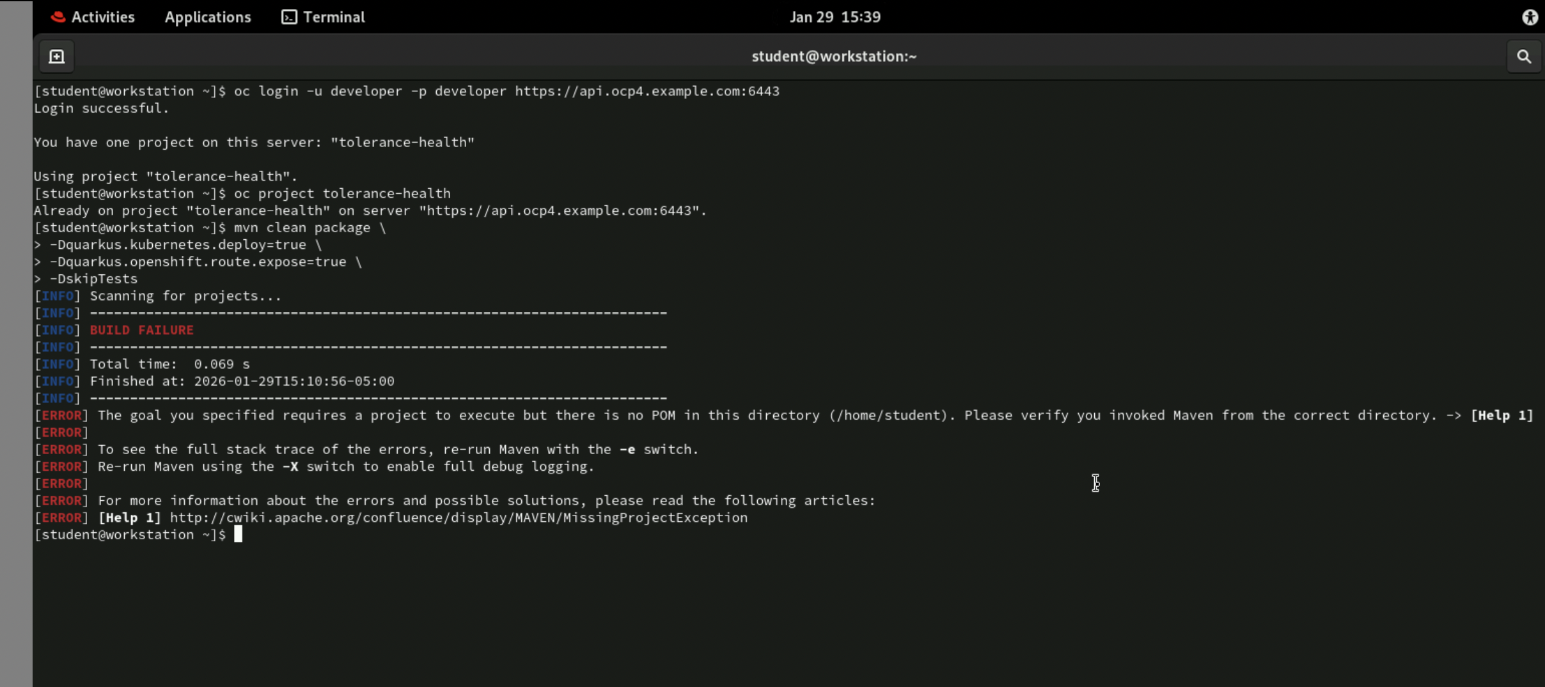Click the new terminal tab icon
Screen dimensions: 1545x687
pos(57,57)
